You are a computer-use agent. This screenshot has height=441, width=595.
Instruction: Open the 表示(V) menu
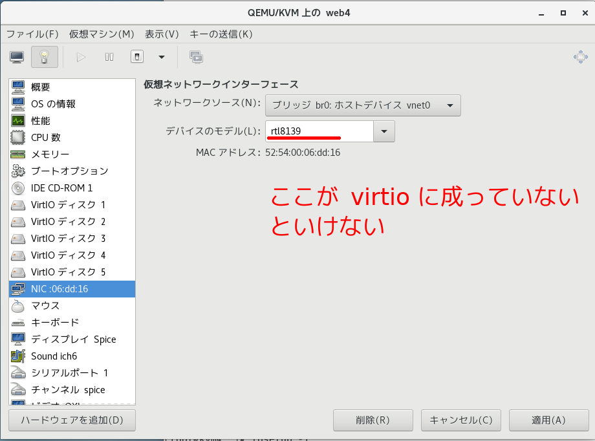click(x=162, y=34)
